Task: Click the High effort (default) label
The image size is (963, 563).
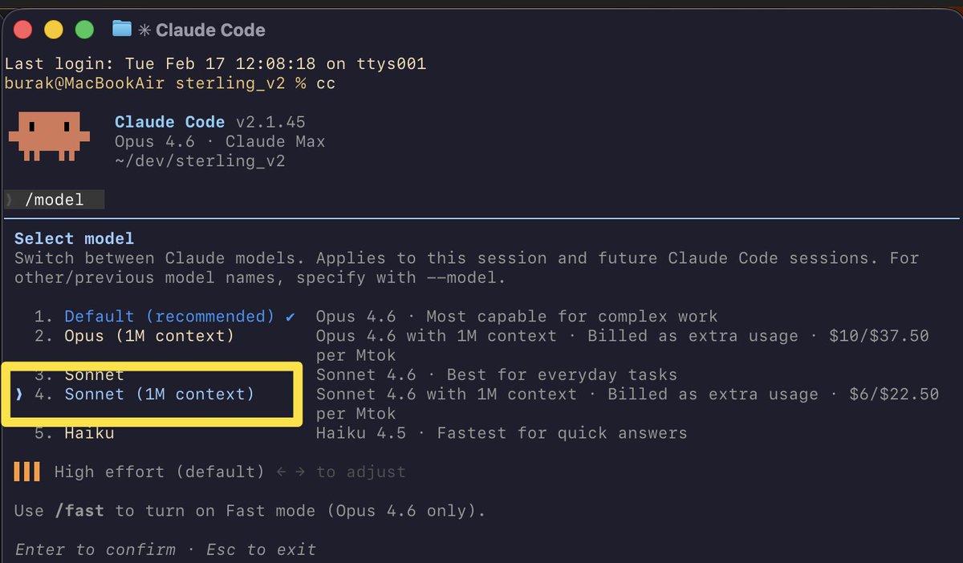Action: 159,472
